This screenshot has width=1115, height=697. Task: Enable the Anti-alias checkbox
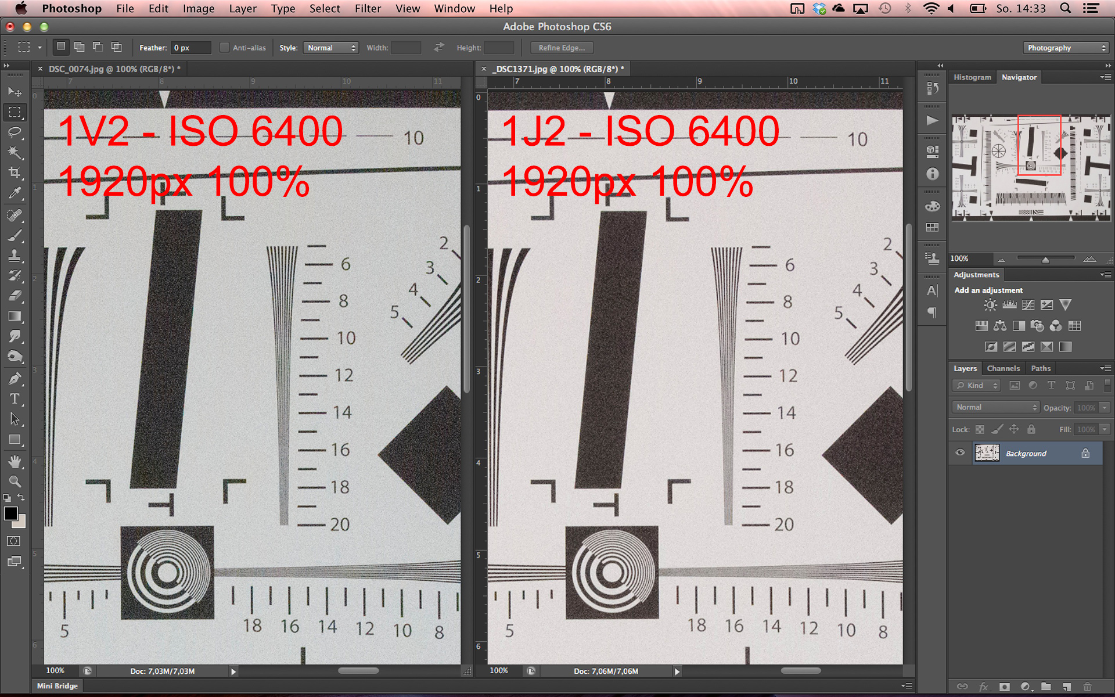(x=225, y=48)
